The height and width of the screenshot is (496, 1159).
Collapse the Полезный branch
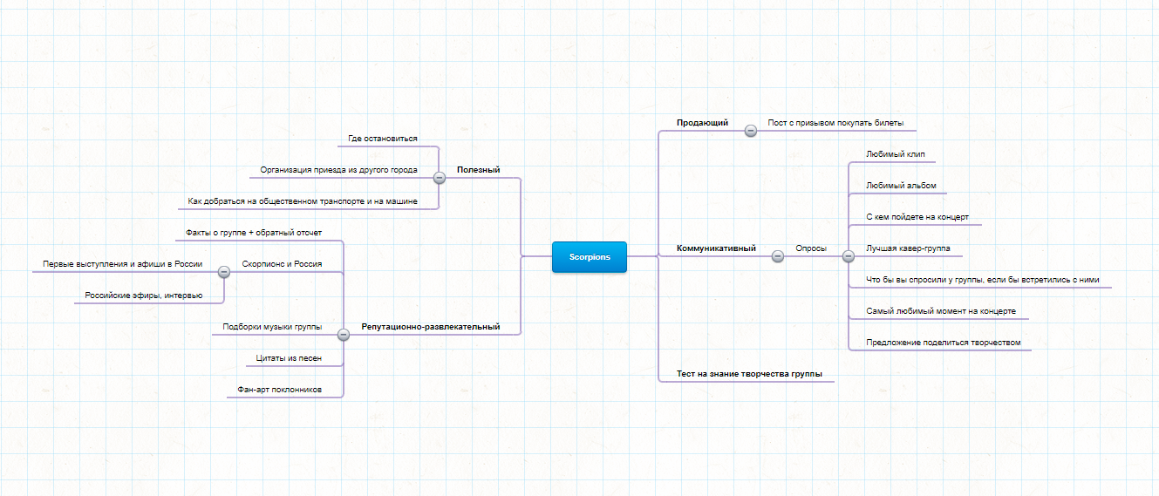(x=440, y=178)
